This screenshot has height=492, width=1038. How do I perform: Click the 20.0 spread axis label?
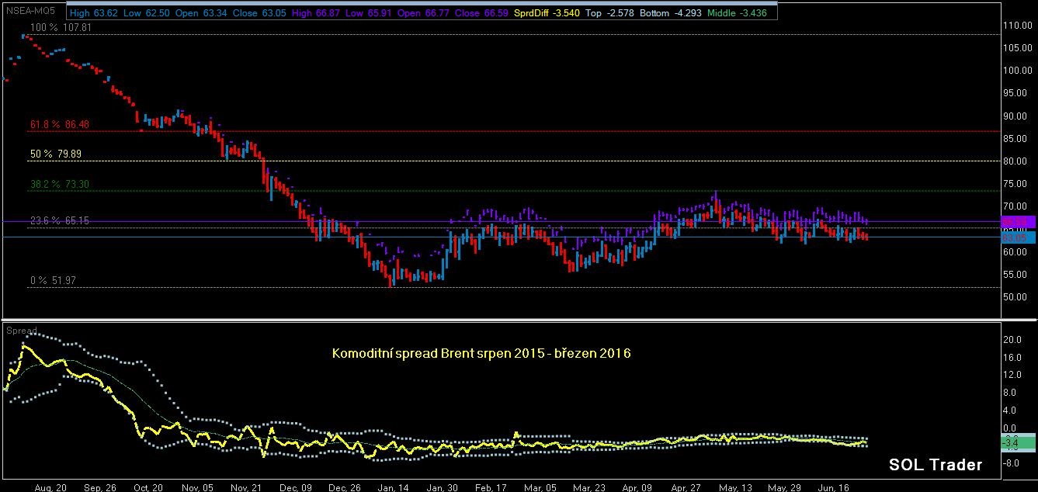[x=1012, y=340]
